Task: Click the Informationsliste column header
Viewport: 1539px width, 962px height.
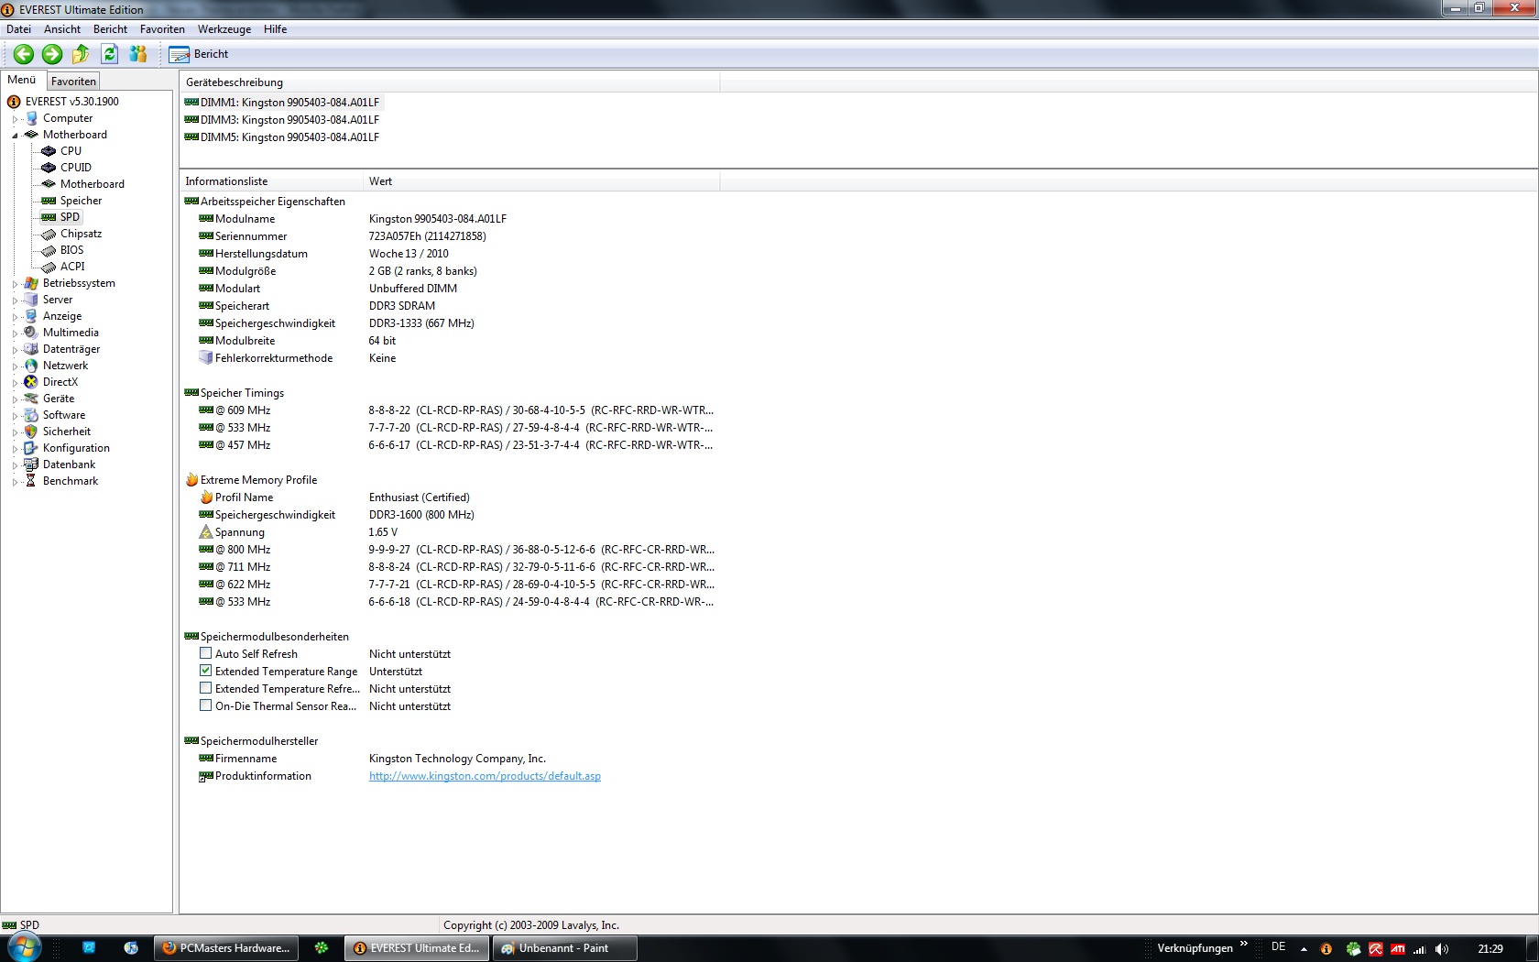Action: pyautogui.click(x=271, y=181)
